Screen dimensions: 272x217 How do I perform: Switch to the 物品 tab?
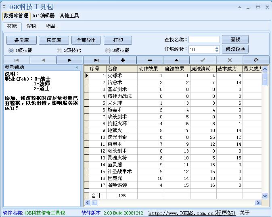point(50,26)
